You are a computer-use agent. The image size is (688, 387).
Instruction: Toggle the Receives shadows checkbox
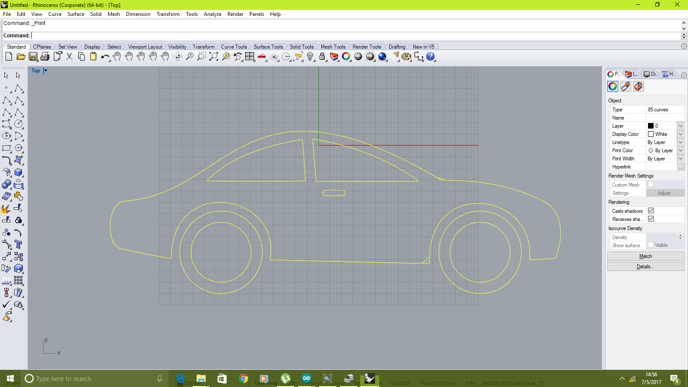pyautogui.click(x=651, y=219)
